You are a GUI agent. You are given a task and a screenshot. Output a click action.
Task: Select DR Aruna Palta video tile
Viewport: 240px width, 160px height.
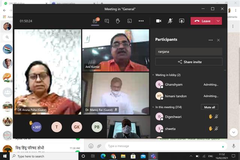point(48,72)
